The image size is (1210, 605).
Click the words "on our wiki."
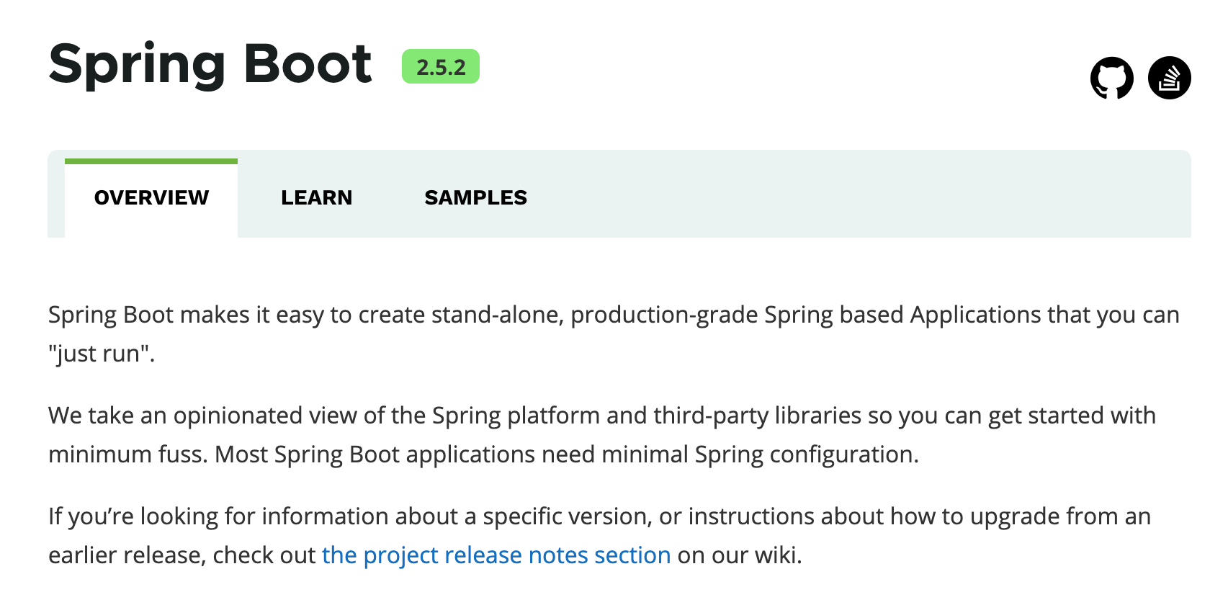740,555
